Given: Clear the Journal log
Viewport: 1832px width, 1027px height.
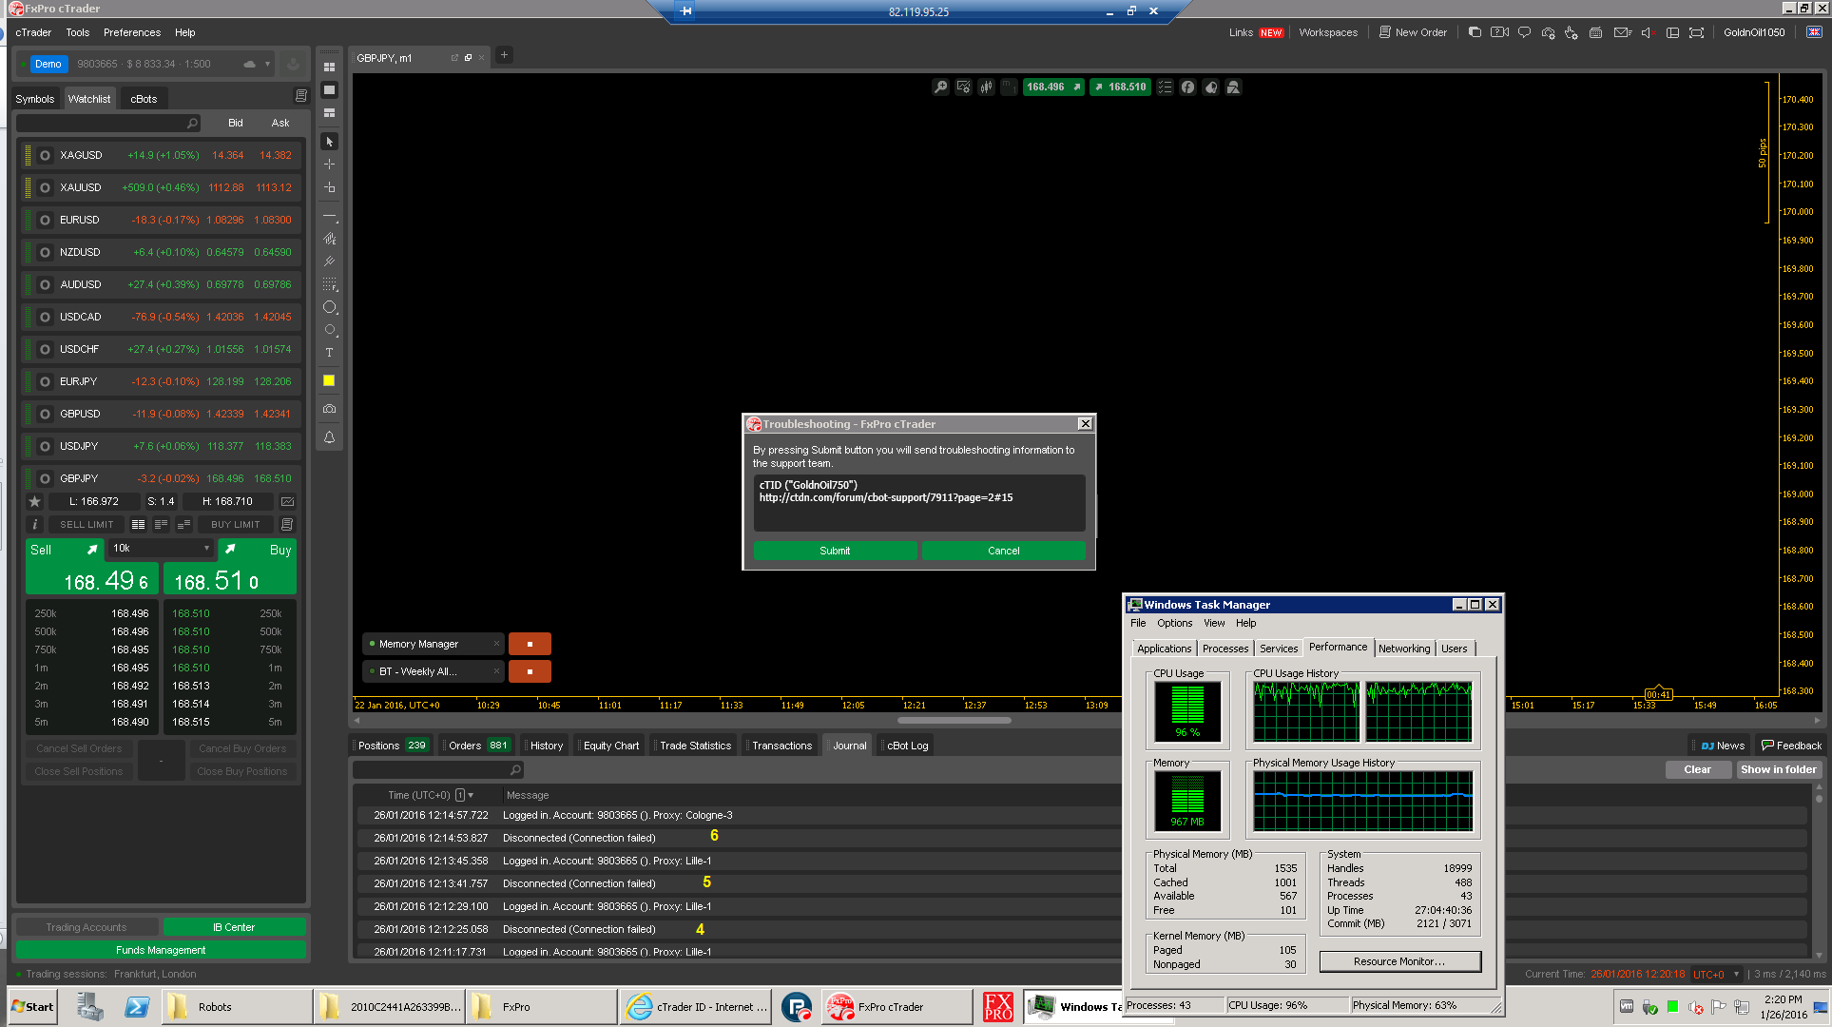Looking at the screenshot, I should tap(1697, 769).
